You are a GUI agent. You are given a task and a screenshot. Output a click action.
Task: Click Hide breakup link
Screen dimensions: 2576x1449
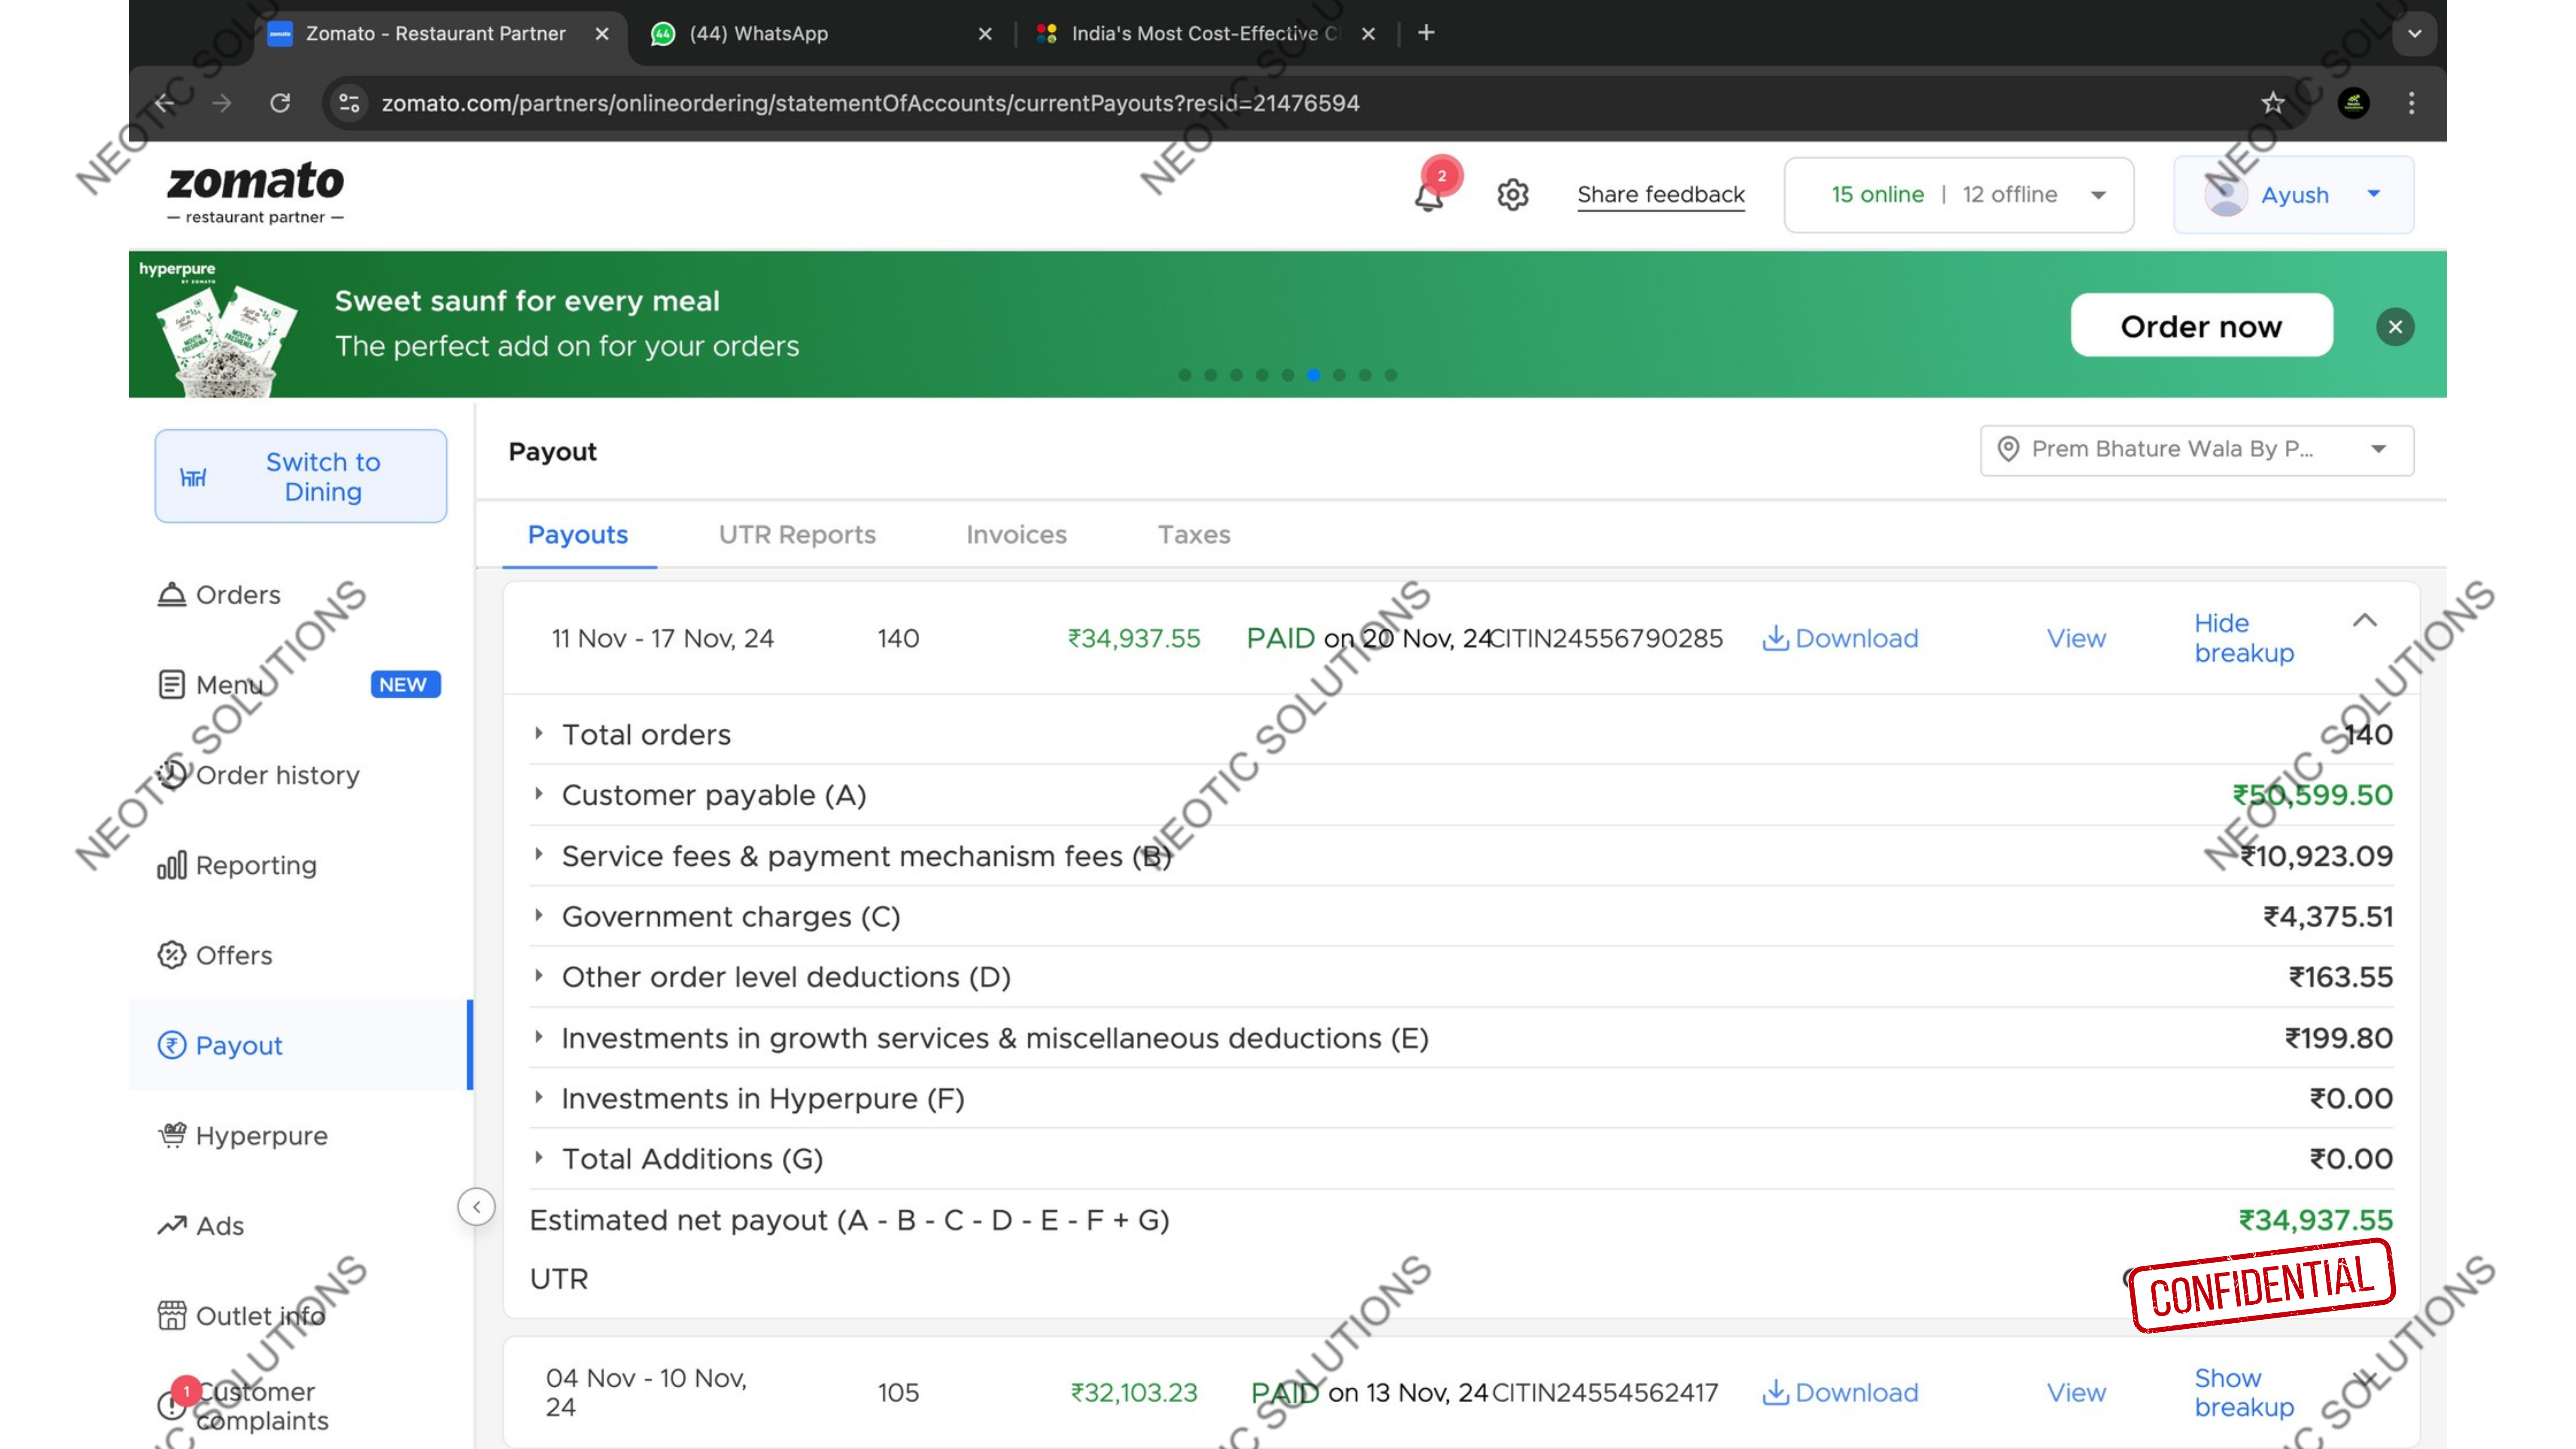(2244, 638)
